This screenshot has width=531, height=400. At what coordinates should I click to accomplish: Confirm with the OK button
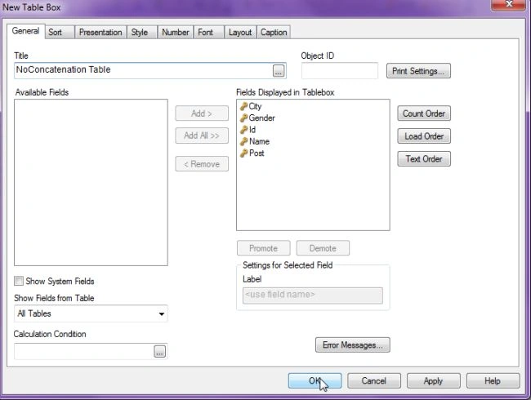pyautogui.click(x=315, y=381)
